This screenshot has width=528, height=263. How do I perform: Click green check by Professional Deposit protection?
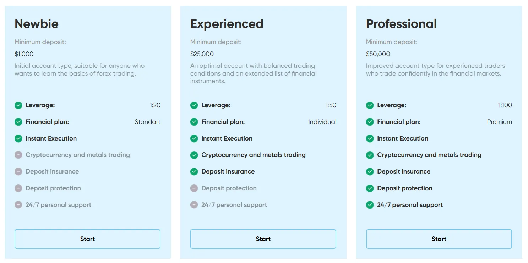tap(370, 188)
